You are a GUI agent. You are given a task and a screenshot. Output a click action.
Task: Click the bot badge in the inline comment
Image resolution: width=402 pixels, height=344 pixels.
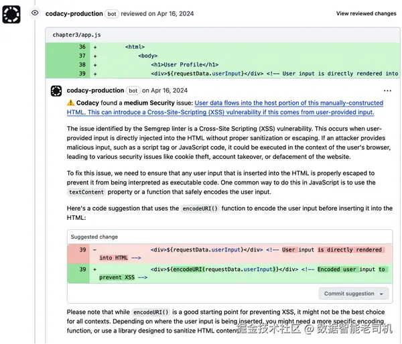click(133, 91)
